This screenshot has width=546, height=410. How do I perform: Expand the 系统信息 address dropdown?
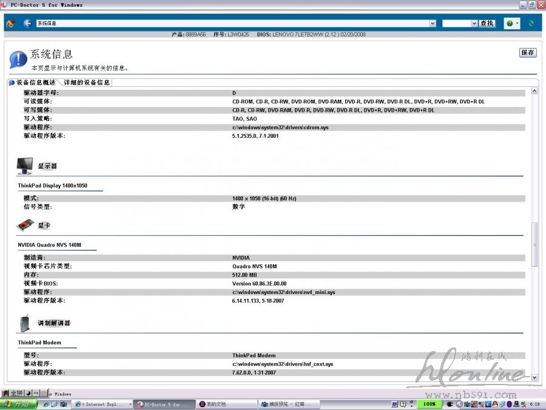click(x=433, y=23)
